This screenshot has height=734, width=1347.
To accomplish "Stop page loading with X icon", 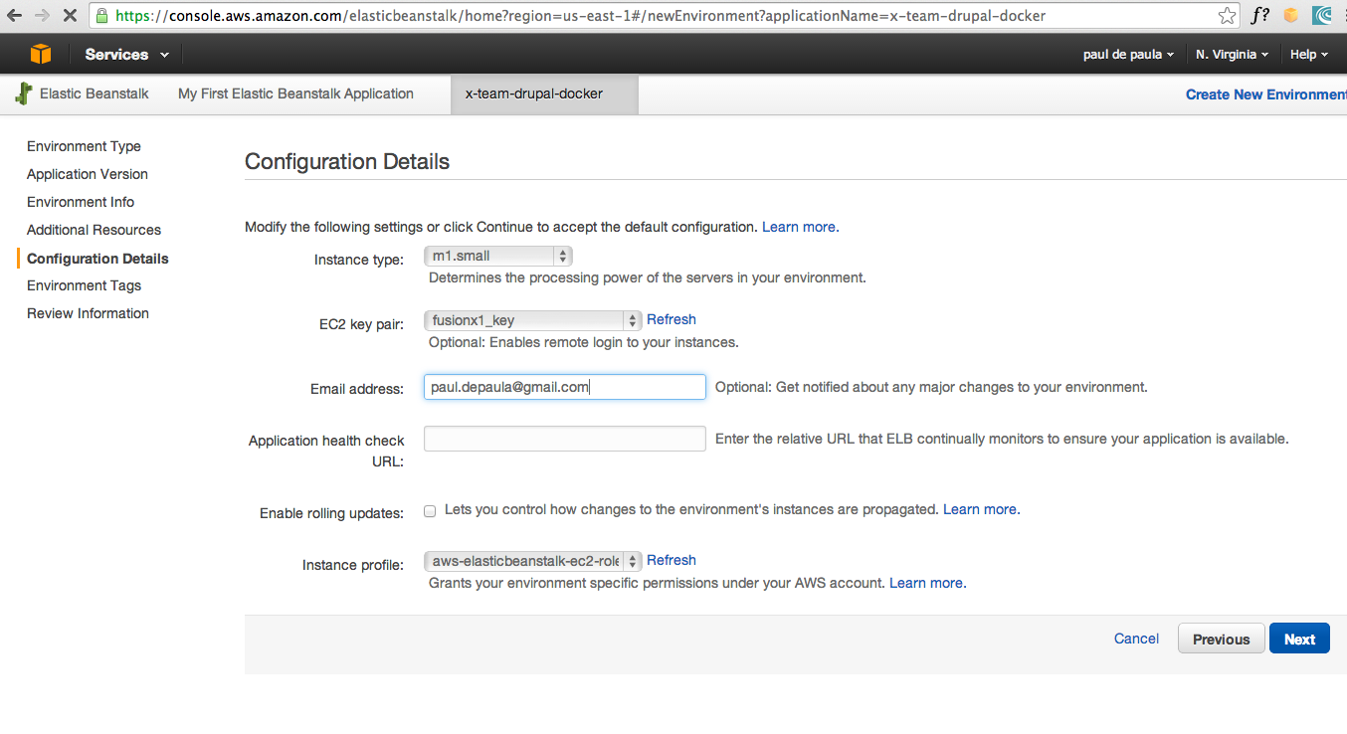I will pos(70,16).
